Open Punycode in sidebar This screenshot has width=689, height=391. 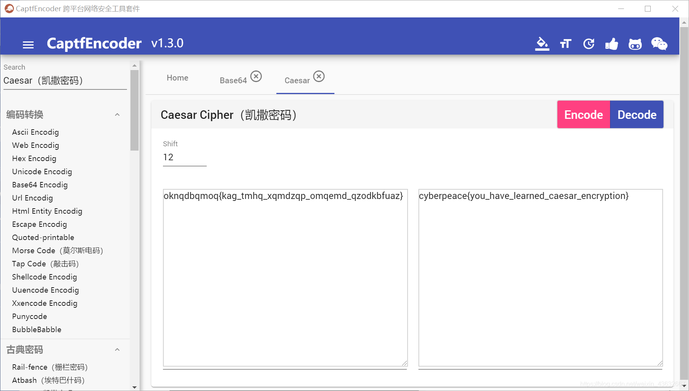click(x=29, y=316)
